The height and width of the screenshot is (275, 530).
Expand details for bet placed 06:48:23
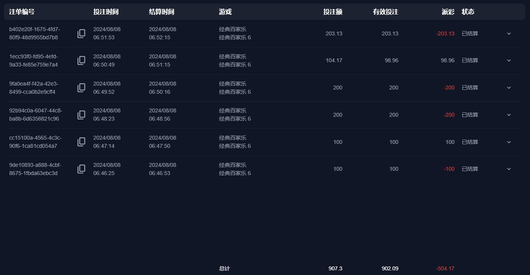coord(509,115)
